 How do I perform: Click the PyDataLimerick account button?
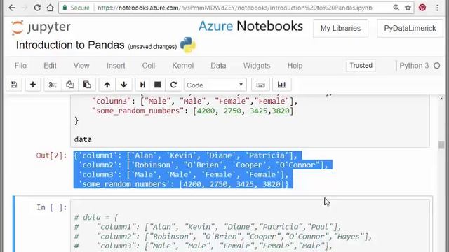coord(410,28)
